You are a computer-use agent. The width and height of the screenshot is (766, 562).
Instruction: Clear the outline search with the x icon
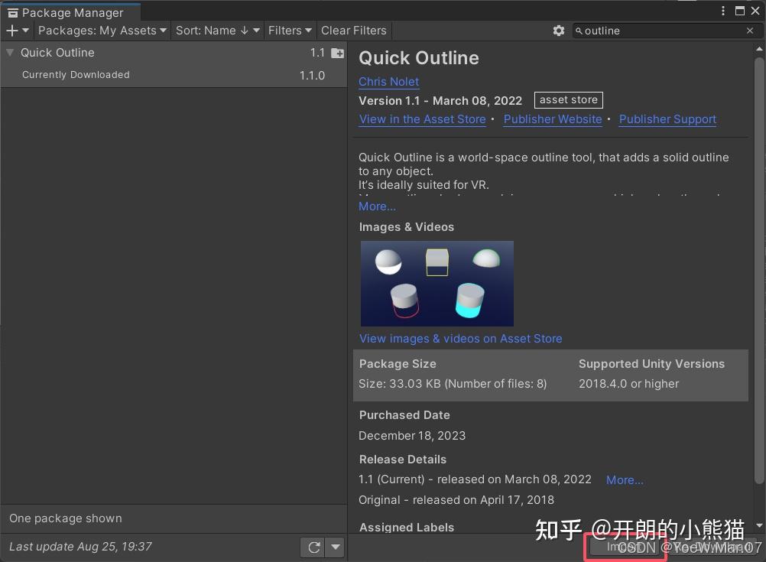click(x=748, y=31)
